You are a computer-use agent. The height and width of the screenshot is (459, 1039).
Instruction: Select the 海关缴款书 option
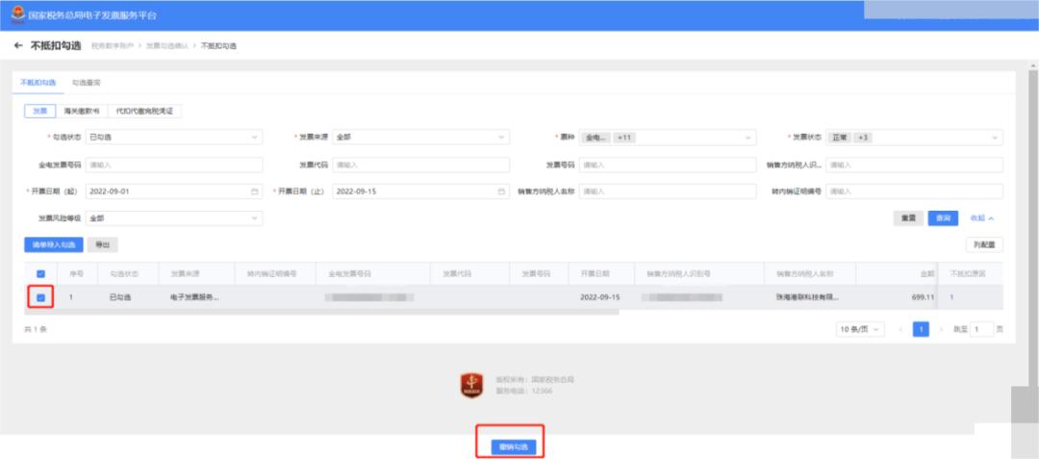(x=82, y=112)
